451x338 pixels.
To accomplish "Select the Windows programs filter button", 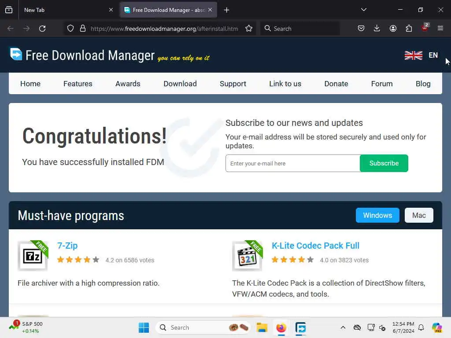I will [x=377, y=215].
